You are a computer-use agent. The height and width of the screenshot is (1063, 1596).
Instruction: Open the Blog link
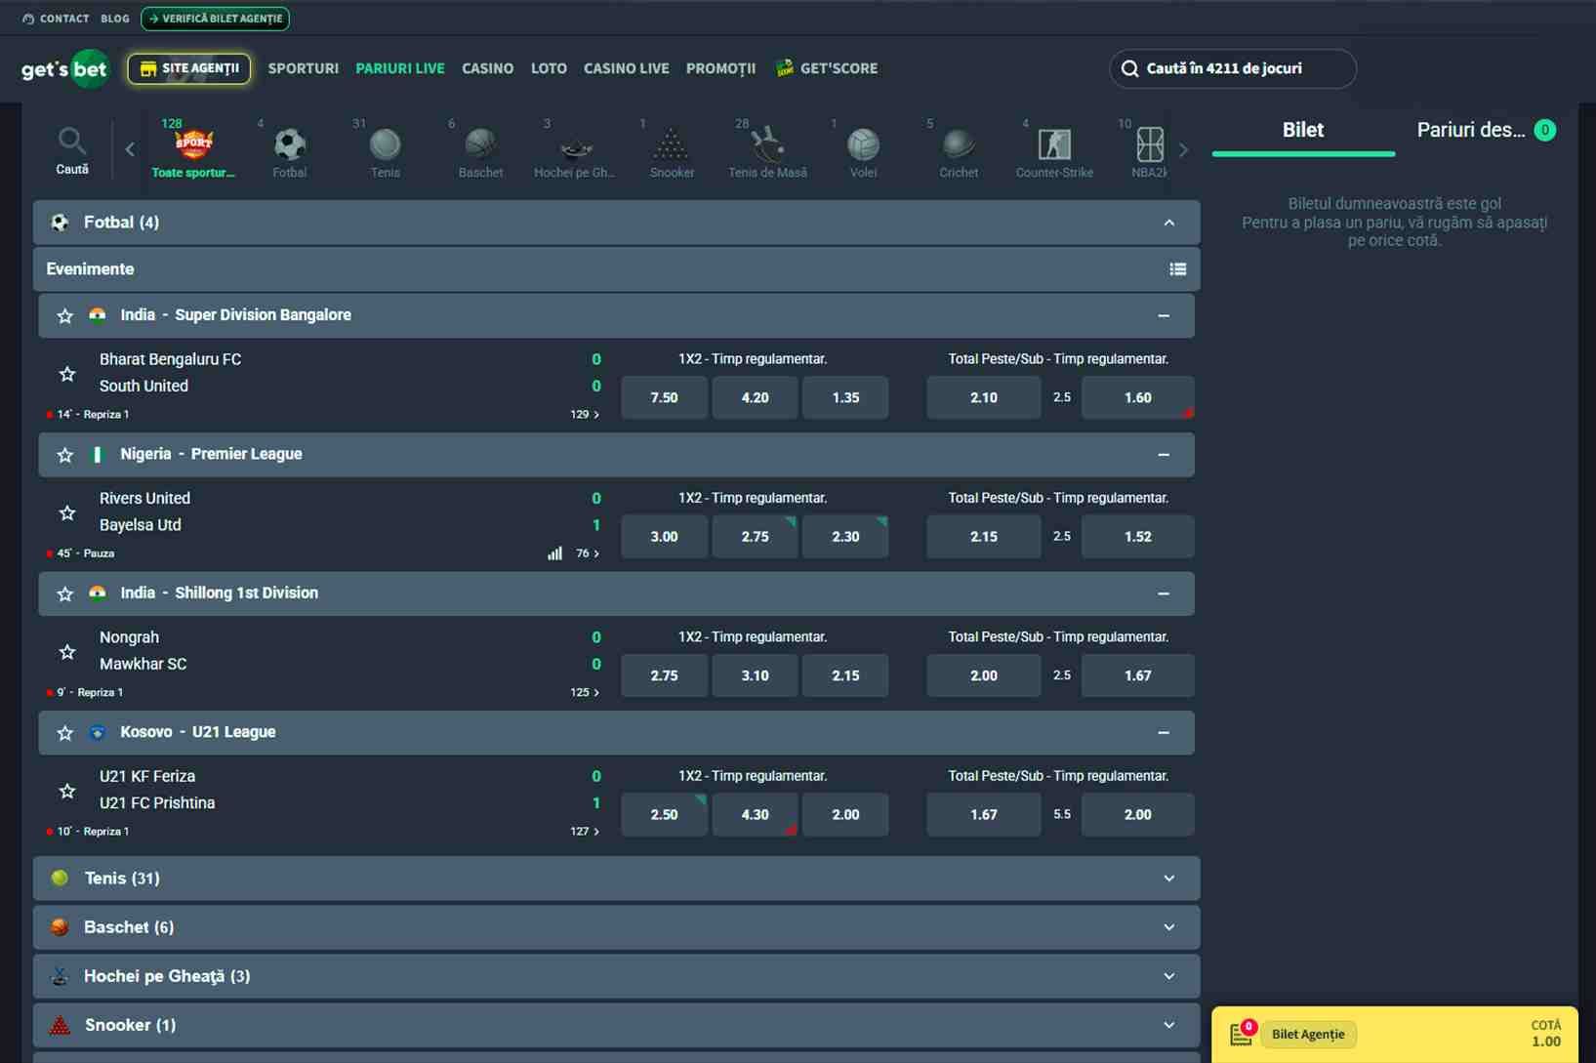[x=114, y=18]
